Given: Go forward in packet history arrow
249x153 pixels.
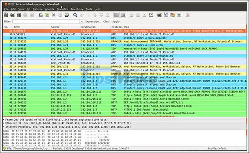Looking at the screenshot, I should (x=88, y=15).
